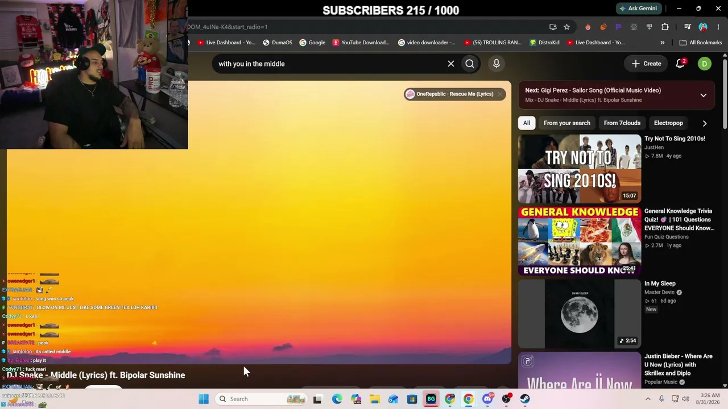Select the From your search chip
The height and width of the screenshot is (409, 728).
[567, 123]
